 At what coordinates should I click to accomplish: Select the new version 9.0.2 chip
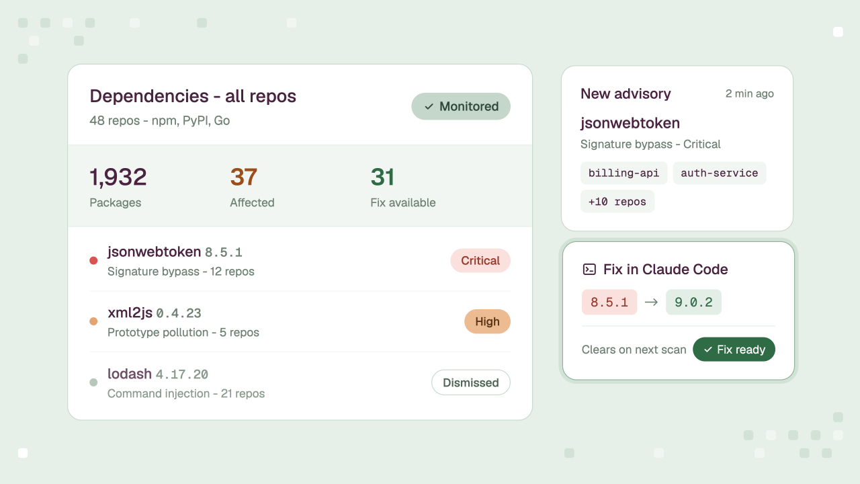(x=693, y=302)
